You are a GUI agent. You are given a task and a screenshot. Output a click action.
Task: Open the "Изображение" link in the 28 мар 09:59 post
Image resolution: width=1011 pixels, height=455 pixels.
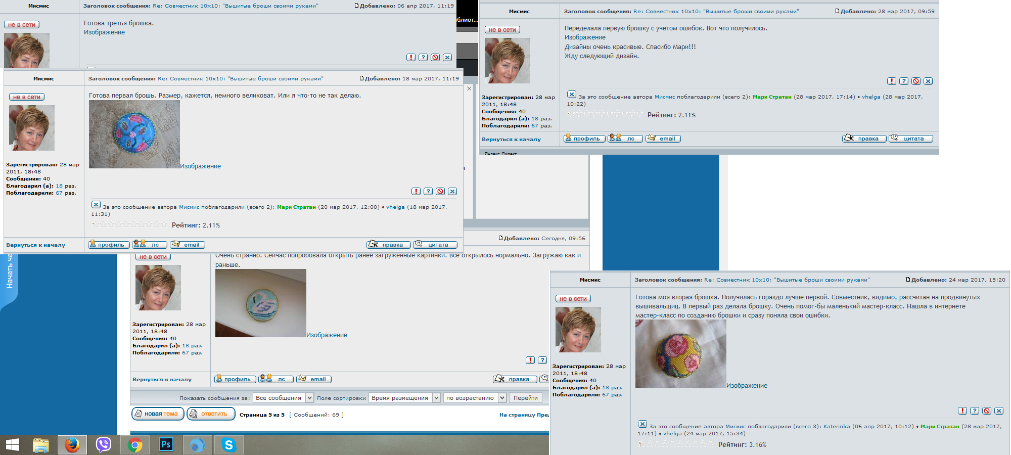pos(585,37)
